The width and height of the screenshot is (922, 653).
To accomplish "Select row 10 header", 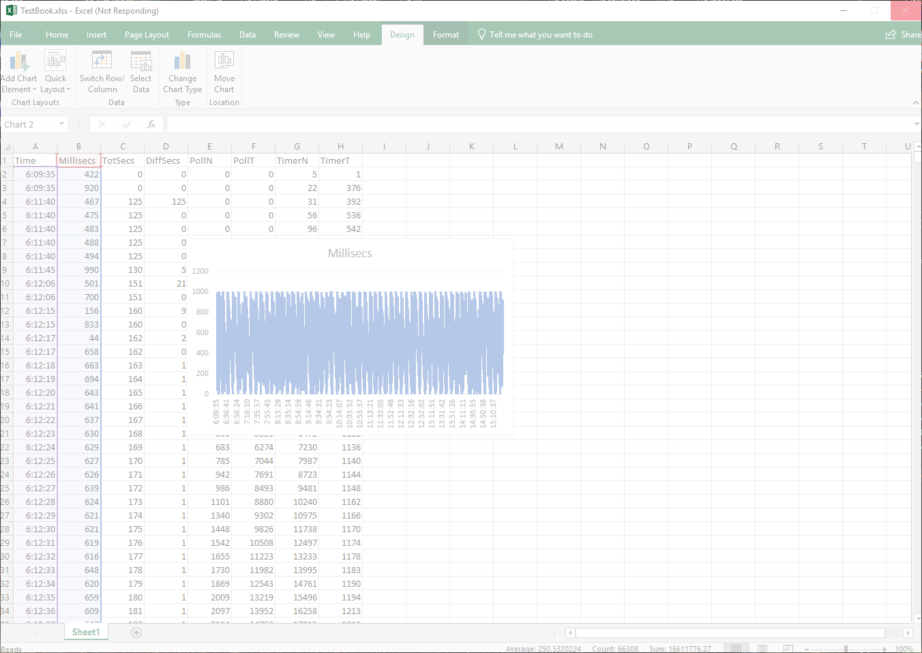I will coord(5,283).
